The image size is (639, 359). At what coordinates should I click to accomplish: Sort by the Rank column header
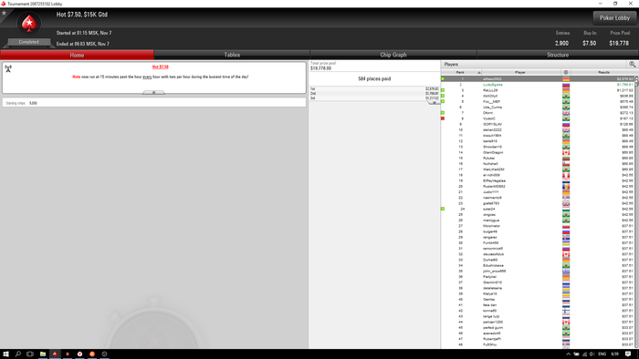pos(461,72)
